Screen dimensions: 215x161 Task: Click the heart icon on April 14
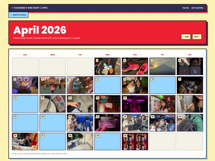tap(91, 97)
